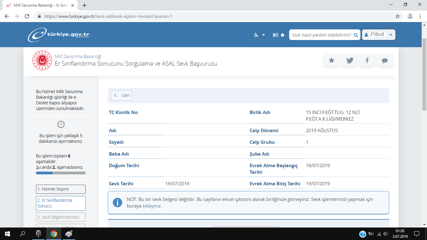Image resolution: width=427 pixels, height=240 pixels.
Task: Open the Windows Start menu
Action: click(7, 234)
